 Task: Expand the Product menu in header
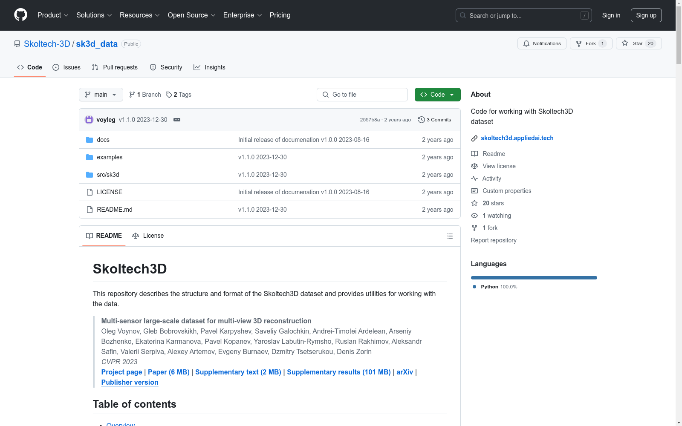53,15
